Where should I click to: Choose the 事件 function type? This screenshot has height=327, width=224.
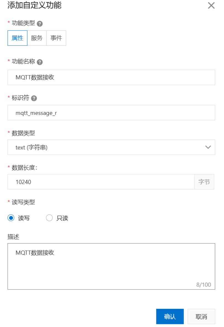56,38
